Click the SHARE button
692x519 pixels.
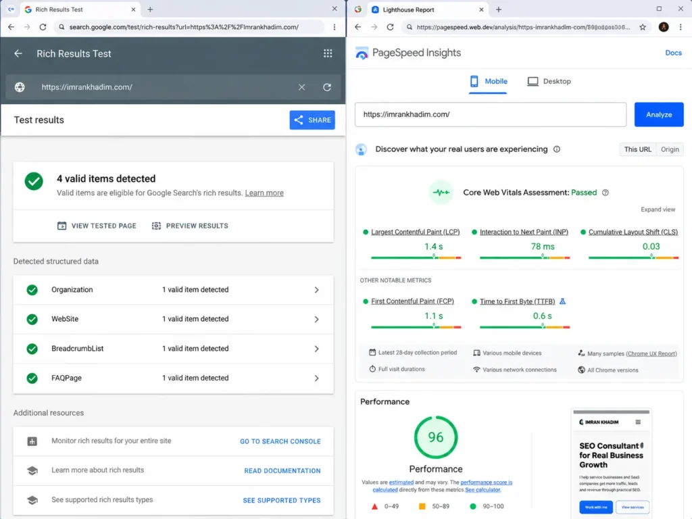[x=312, y=120]
